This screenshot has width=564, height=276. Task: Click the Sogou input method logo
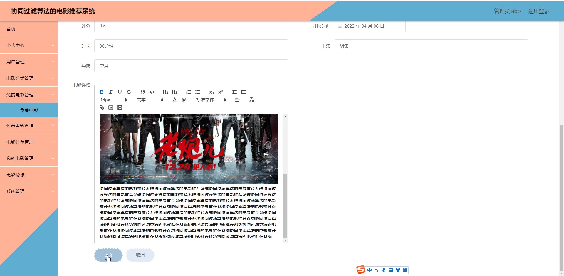[361, 270]
